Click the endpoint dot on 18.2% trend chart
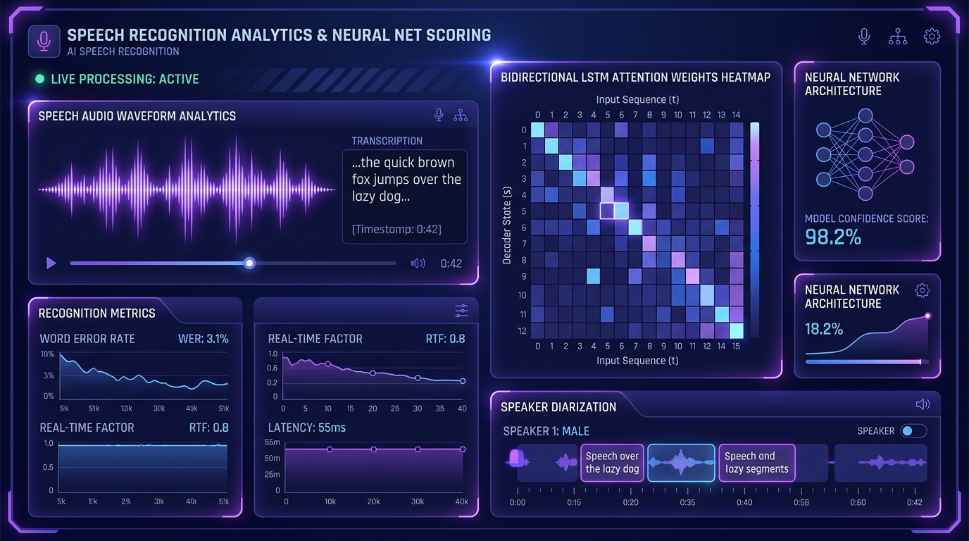The image size is (969, 541). (927, 316)
